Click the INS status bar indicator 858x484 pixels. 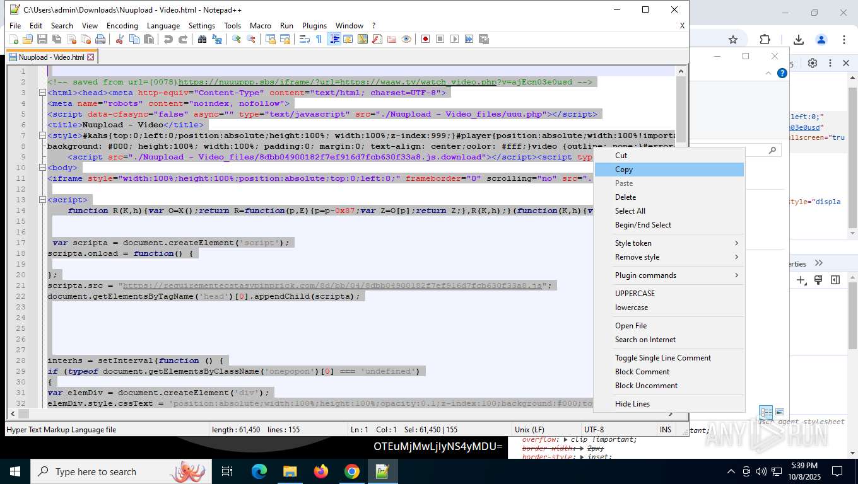(x=666, y=430)
